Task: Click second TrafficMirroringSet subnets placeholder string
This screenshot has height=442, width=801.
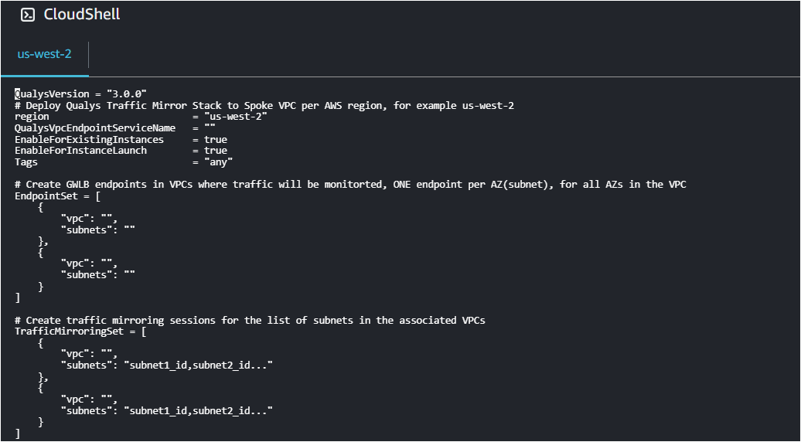Action: (x=198, y=410)
